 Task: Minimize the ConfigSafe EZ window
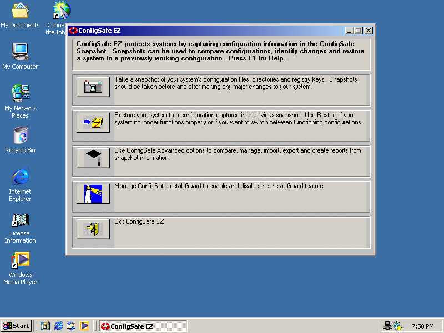click(349, 31)
